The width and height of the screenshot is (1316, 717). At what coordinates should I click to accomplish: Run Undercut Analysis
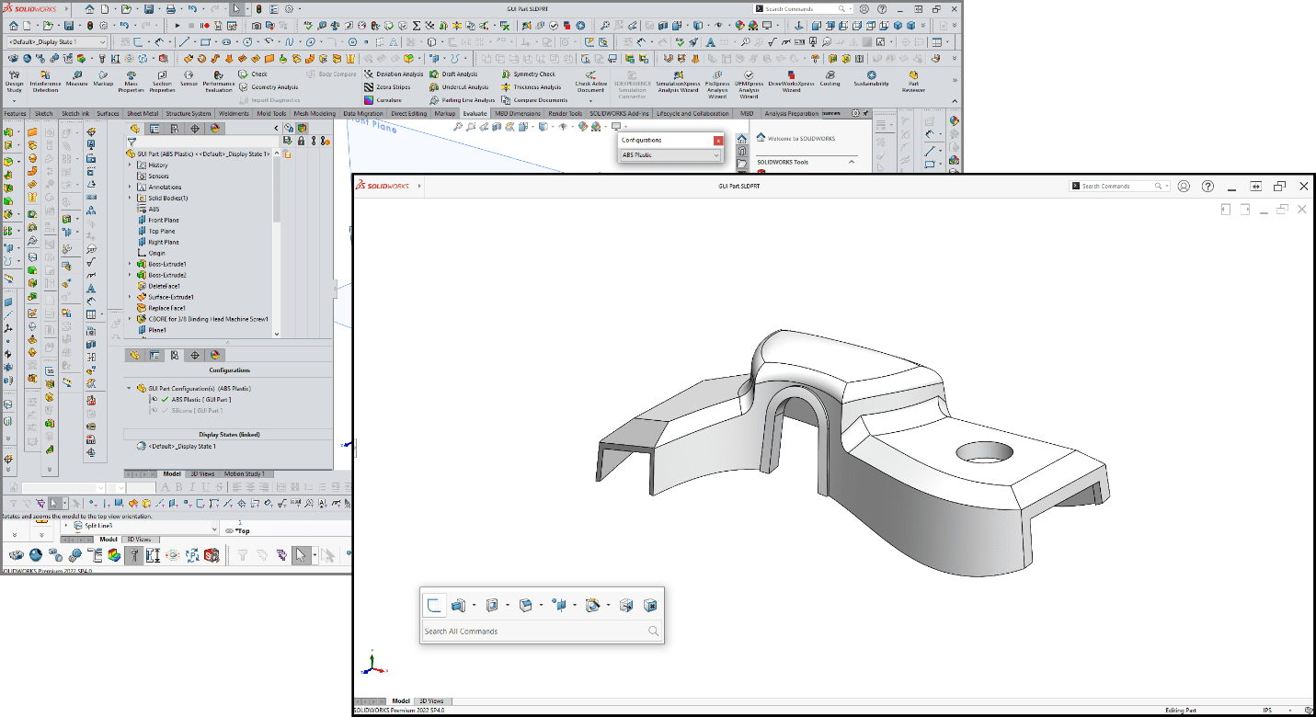(459, 87)
